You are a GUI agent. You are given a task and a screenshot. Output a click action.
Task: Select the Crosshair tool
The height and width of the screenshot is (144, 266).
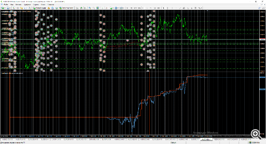point(168,8)
